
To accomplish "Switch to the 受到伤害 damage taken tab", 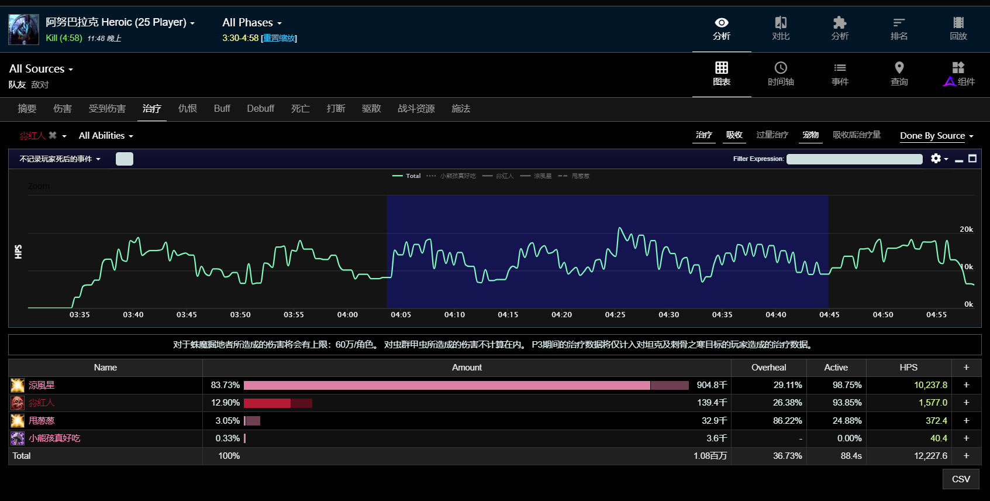I will tap(107, 109).
